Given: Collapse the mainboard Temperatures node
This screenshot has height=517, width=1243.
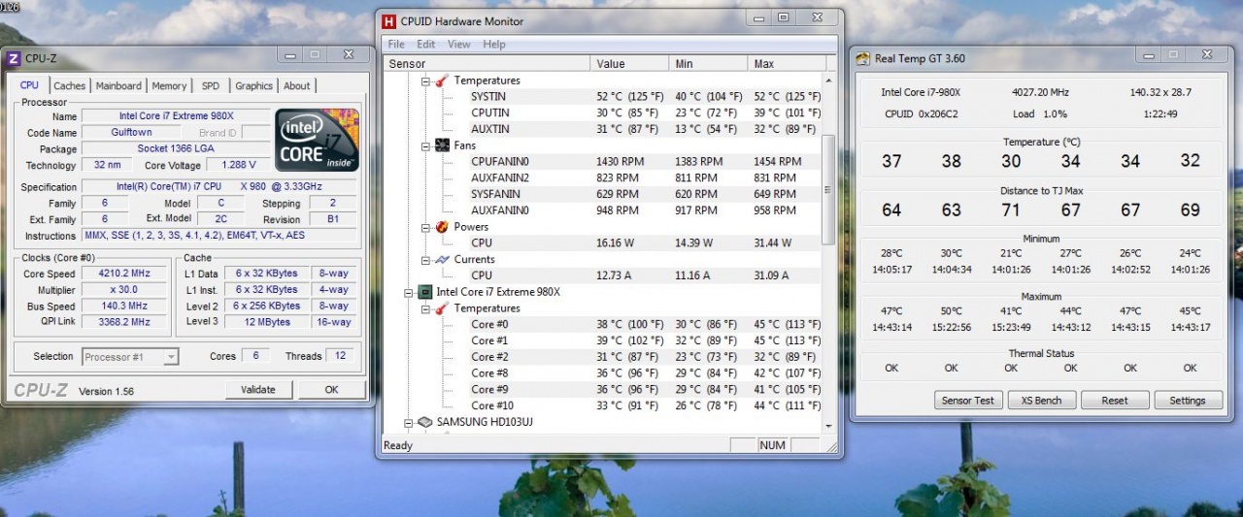Looking at the screenshot, I should [x=425, y=81].
